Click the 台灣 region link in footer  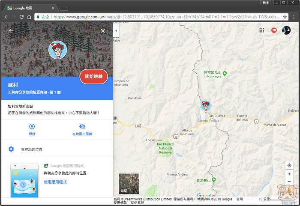pos(240,199)
